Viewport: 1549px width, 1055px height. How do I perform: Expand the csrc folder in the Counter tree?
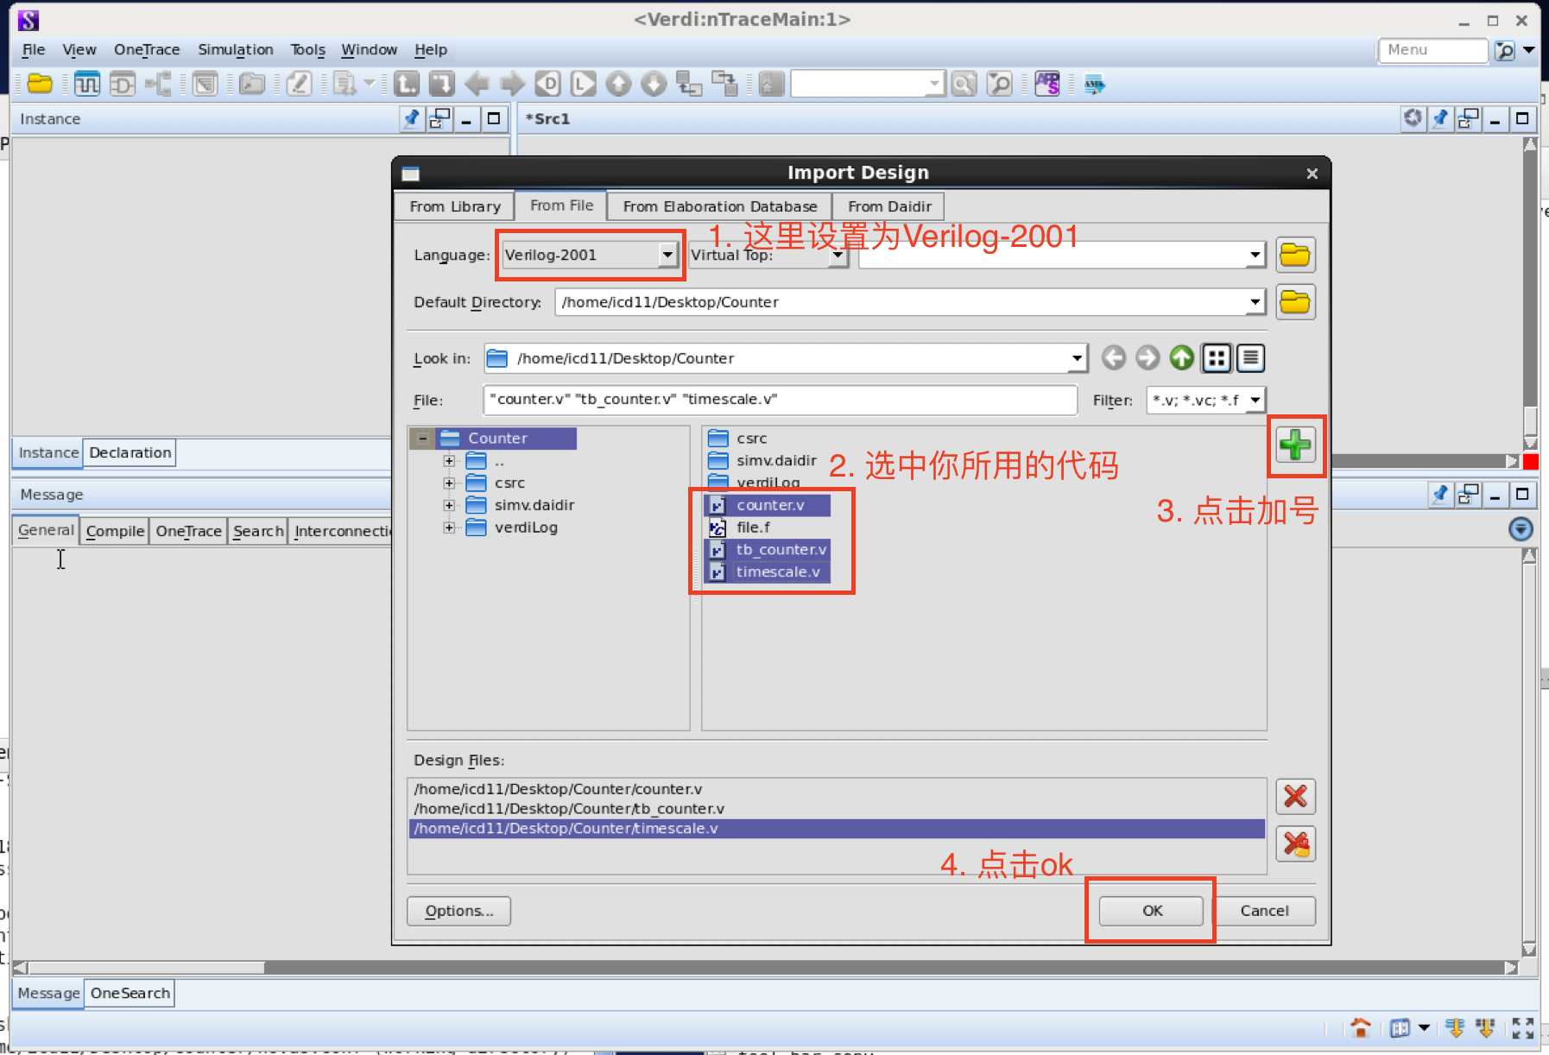(x=449, y=483)
